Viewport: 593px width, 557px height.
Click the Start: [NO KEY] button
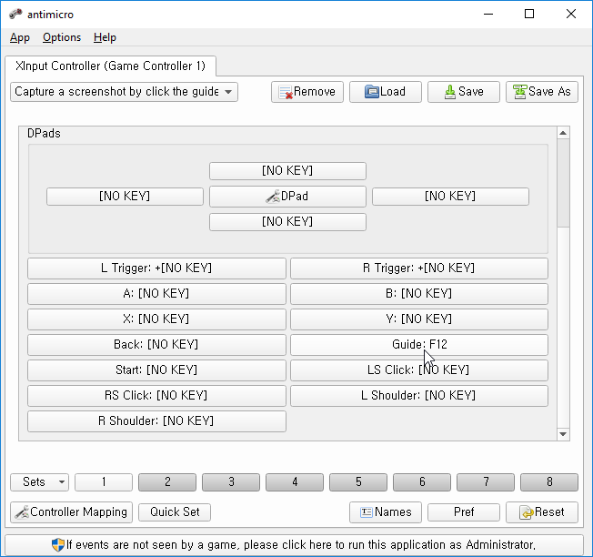pyautogui.click(x=156, y=370)
